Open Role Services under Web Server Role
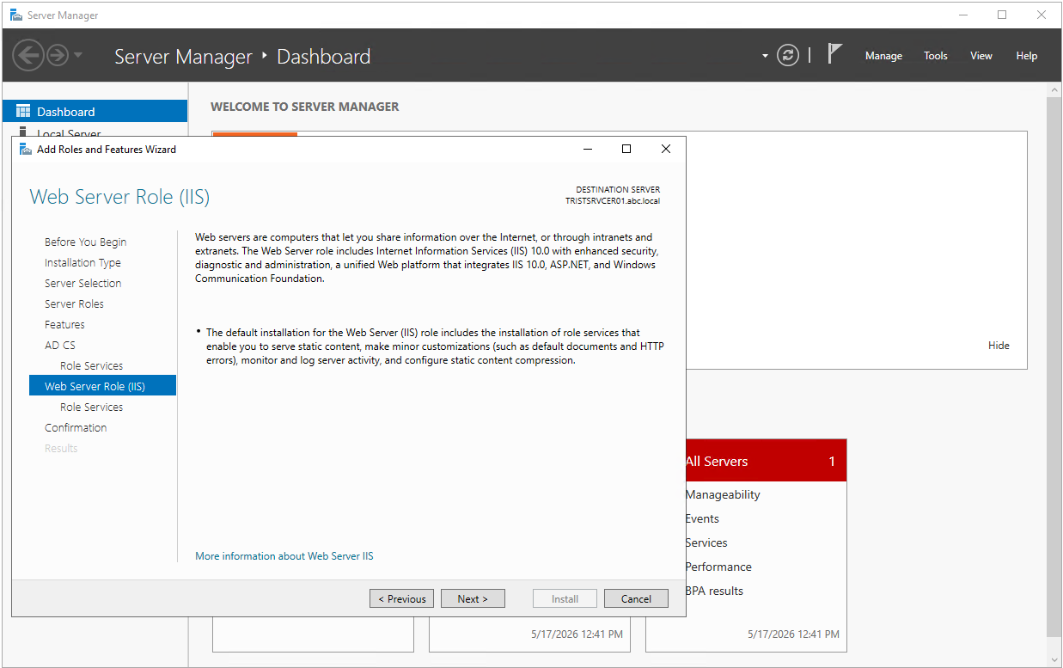Image resolution: width=1063 pixels, height=668 pixels. 91,408
